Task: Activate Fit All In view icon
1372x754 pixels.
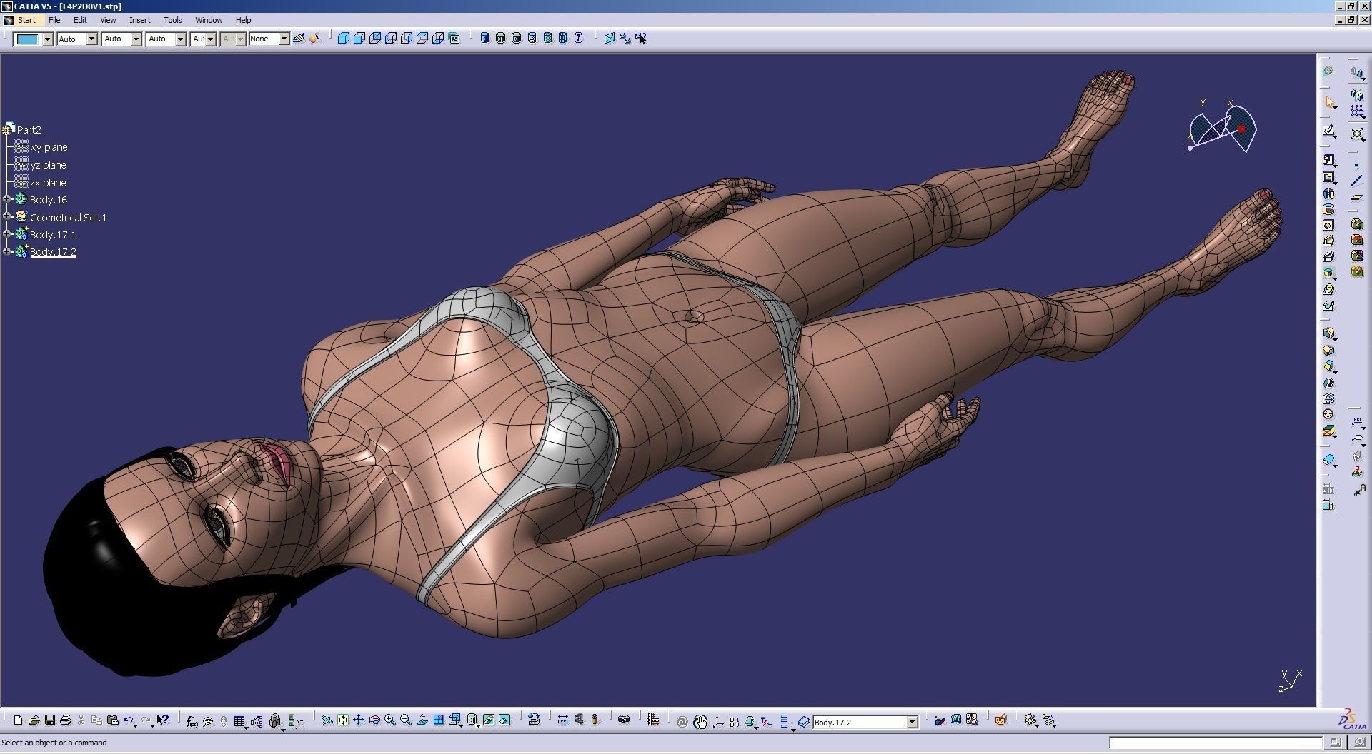Action: click(343, 720)
